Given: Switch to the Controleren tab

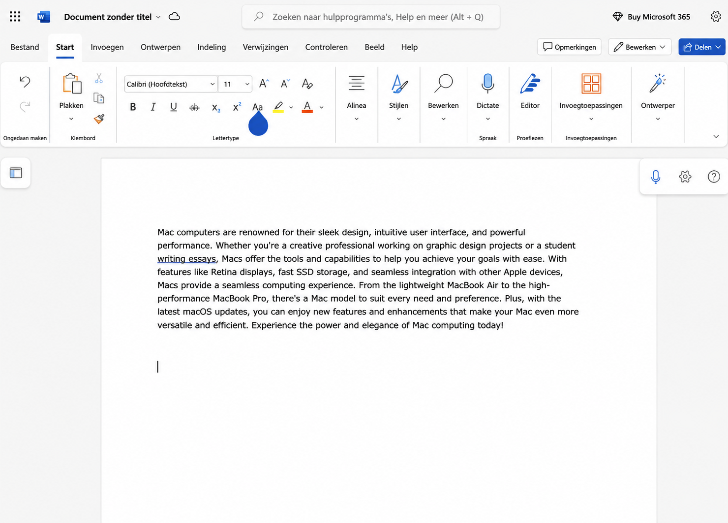Looking at the screenshot, I should click(x=326, y=47).
